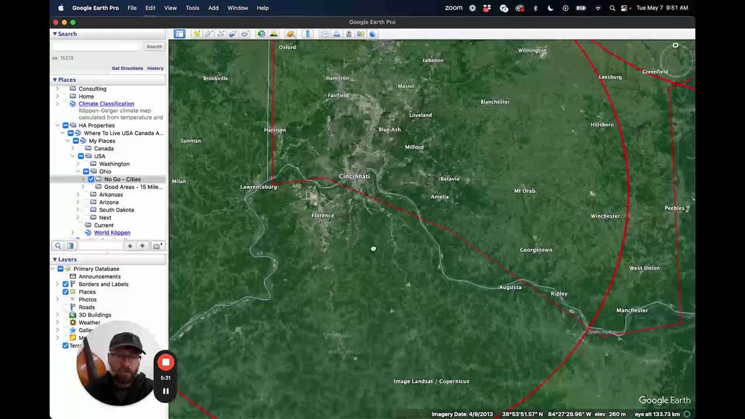This screenshot has height=419, width=745.
Task: Click the Save Image icon
Action: pyautogui.click(x=349, y=34)
